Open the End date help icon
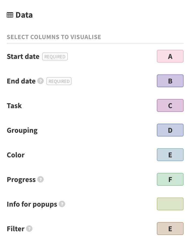Screen dimensions: 193x239 tap(40, 81)
